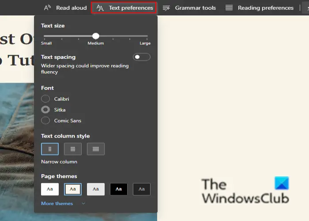Choose the light gray page theme swatch
The width and height of the screenshot is (309, 221).
[96, 189]
